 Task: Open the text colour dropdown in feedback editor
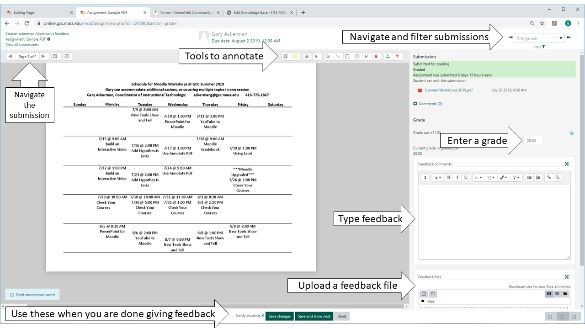coord(503,177)
